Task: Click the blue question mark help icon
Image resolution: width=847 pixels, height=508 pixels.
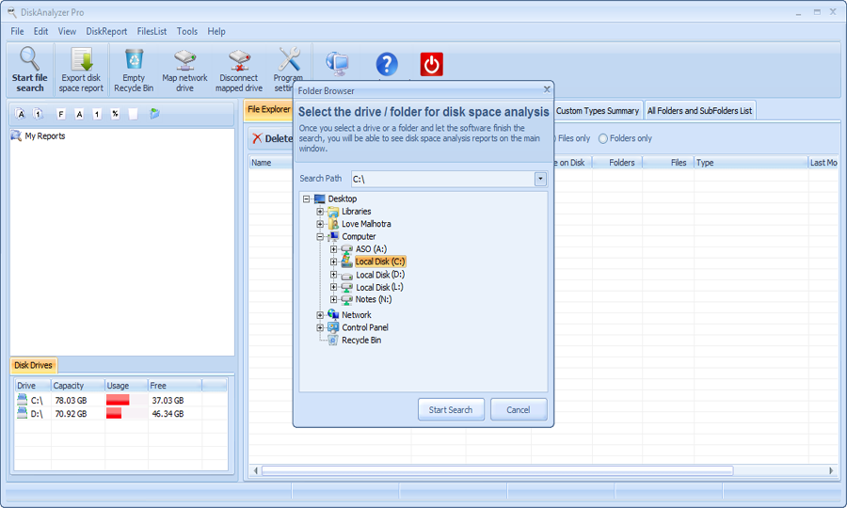Action: [x=387, y=65]
